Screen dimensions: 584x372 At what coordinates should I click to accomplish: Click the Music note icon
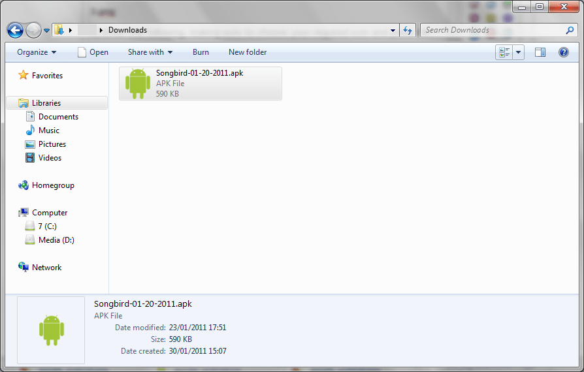(30, 131)
